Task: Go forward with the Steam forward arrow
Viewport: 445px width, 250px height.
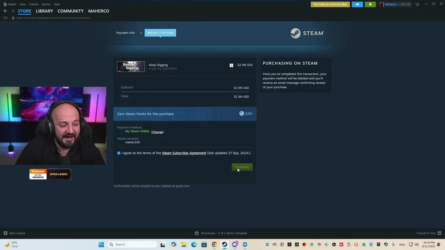Action: pos(13,11)
